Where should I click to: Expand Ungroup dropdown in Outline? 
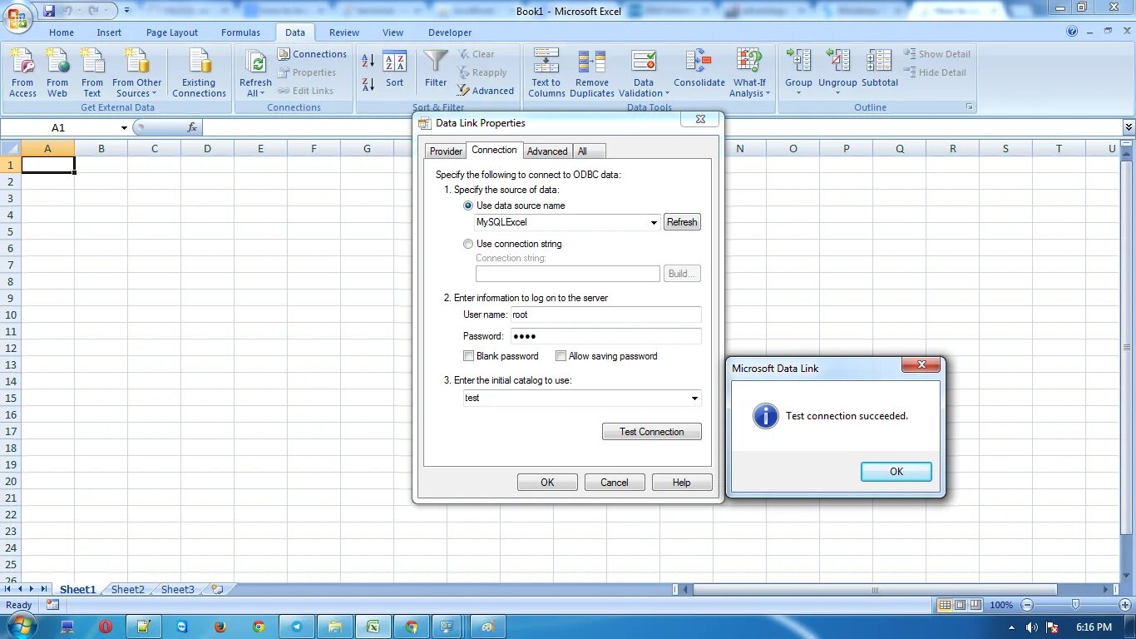click(837, 92)
